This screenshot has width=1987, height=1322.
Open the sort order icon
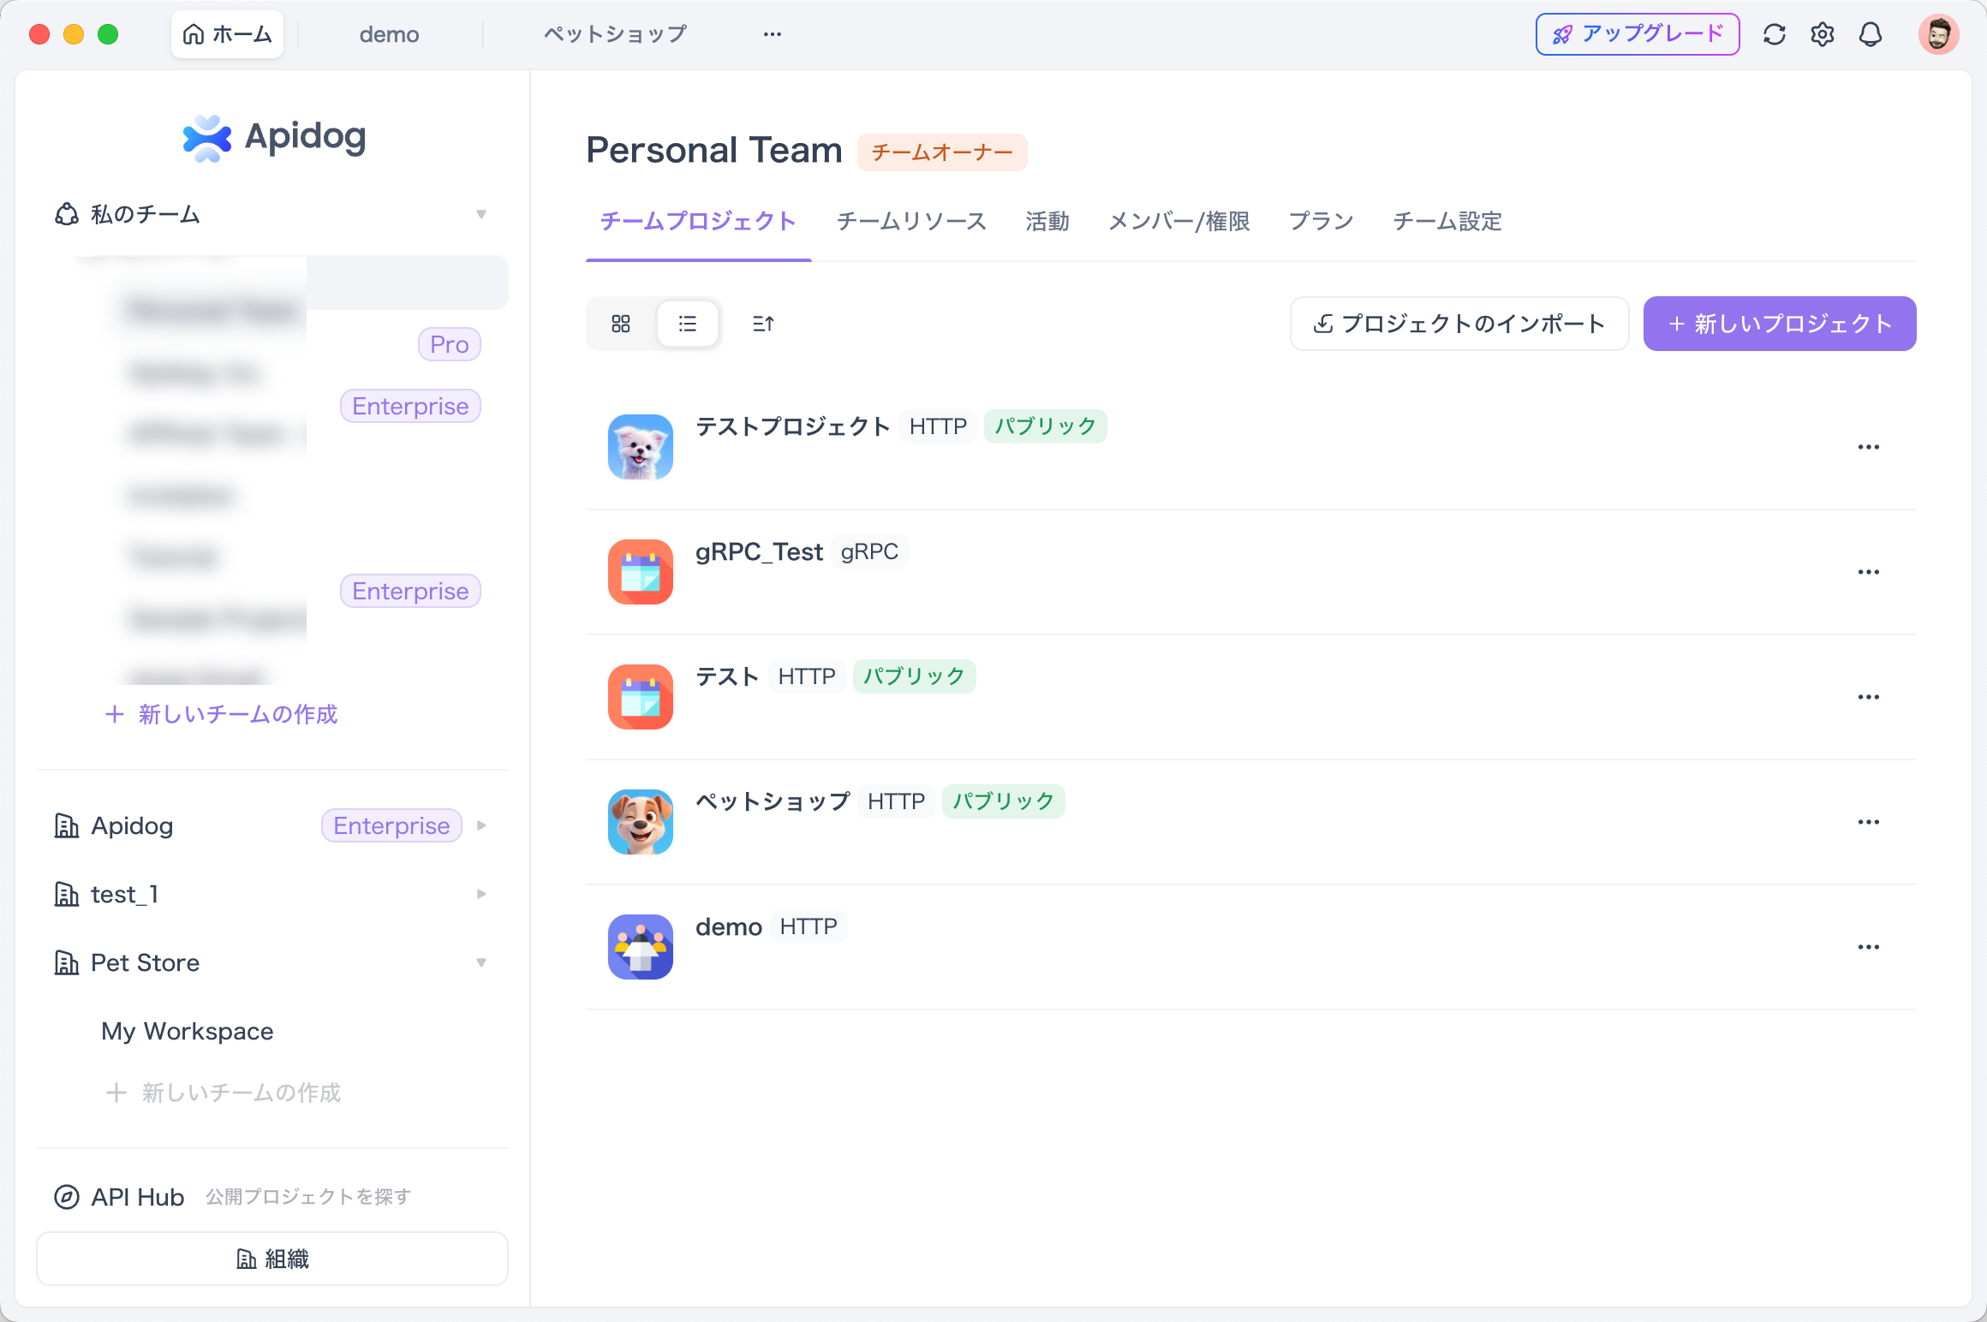click(x=763, y=324)
